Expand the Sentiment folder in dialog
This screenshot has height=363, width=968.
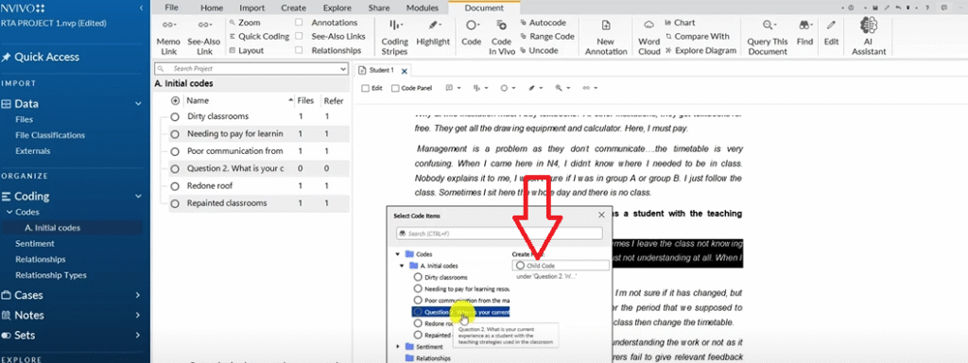click(397, 347)
